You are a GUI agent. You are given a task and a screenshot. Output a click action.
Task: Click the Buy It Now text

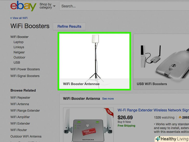coord(124,122)
